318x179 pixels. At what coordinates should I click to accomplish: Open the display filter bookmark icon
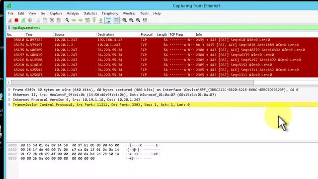click(9, 28)
